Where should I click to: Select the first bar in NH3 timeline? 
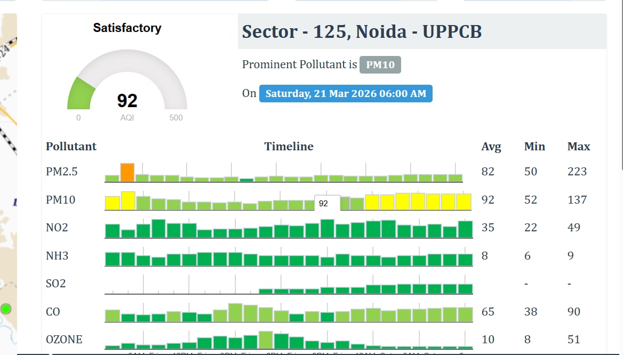[112, 259]
